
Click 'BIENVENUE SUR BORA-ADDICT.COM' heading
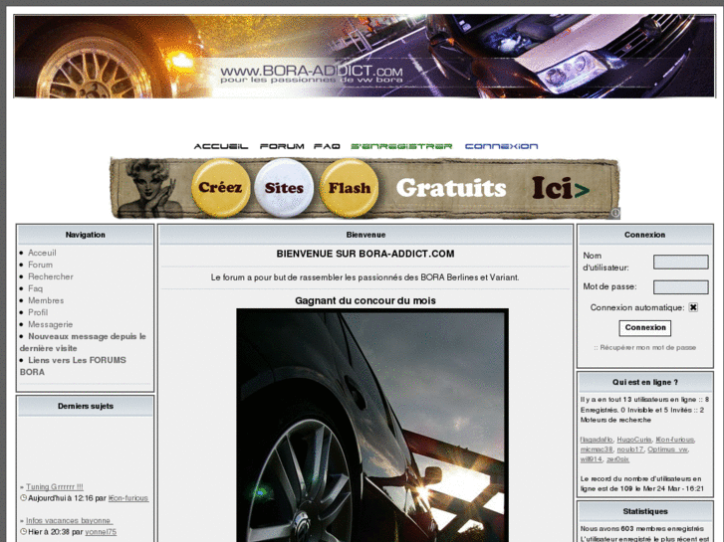pos(365,254)
